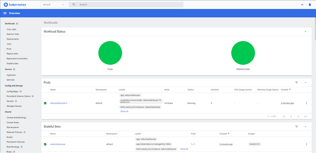Open actions menu for nebuchadnezzar stateful set
The height and width of the screenshot is (153, 316).
[x=306, y=144]
